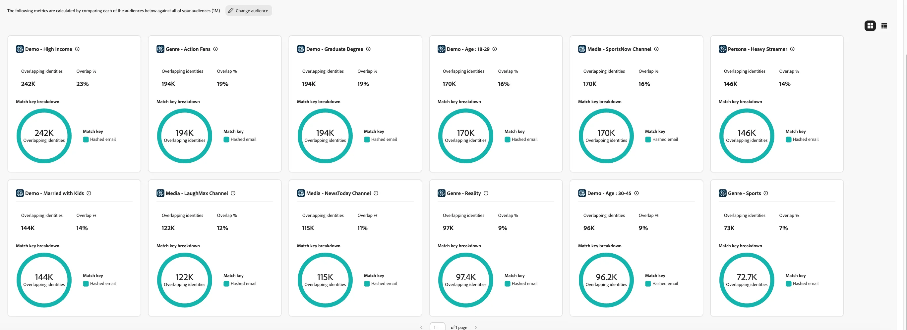
Task: Click the TV audience icon of Demo - High Income
Action: coord(20,49)
